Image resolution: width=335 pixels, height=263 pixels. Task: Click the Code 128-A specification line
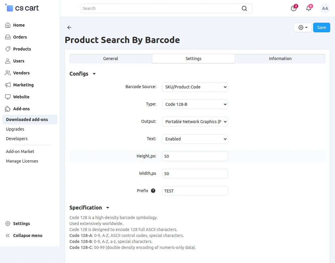pos(127,236)
